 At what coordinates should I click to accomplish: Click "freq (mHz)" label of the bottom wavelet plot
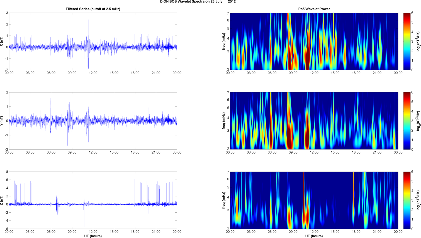[223, 200]
